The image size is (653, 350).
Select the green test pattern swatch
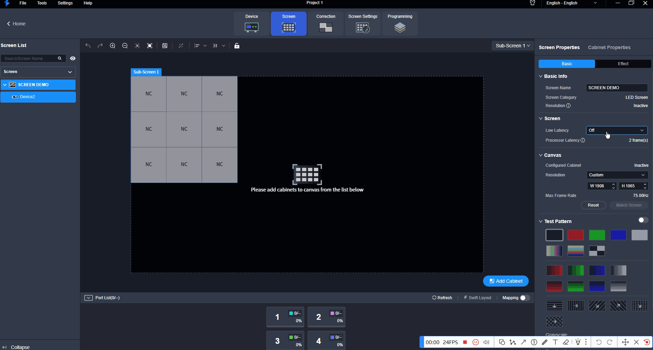597,235
